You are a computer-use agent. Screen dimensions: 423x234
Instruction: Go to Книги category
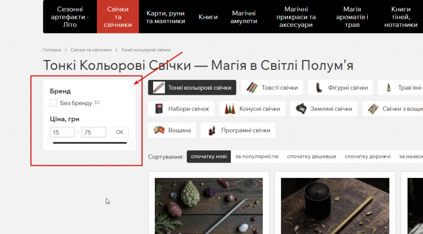[208, 17]
